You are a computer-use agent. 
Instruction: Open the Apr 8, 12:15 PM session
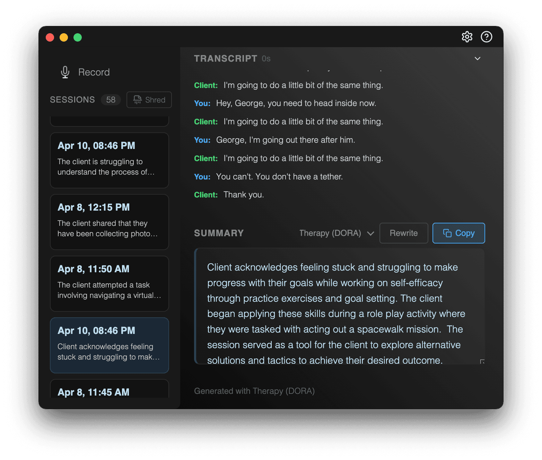point(109,222)
